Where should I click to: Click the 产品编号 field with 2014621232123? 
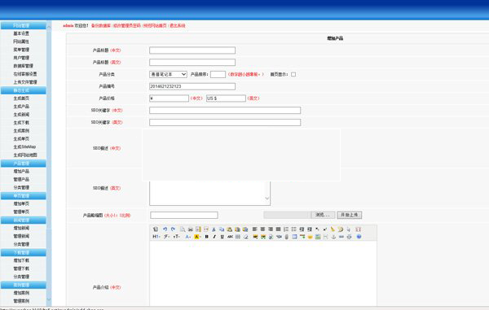coord(192,86)
